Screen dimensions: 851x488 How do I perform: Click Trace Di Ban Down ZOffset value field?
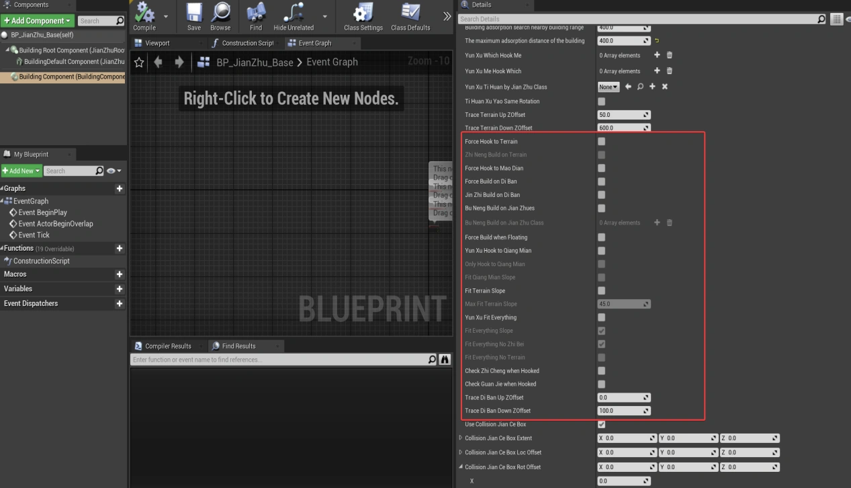coord(624,411)
